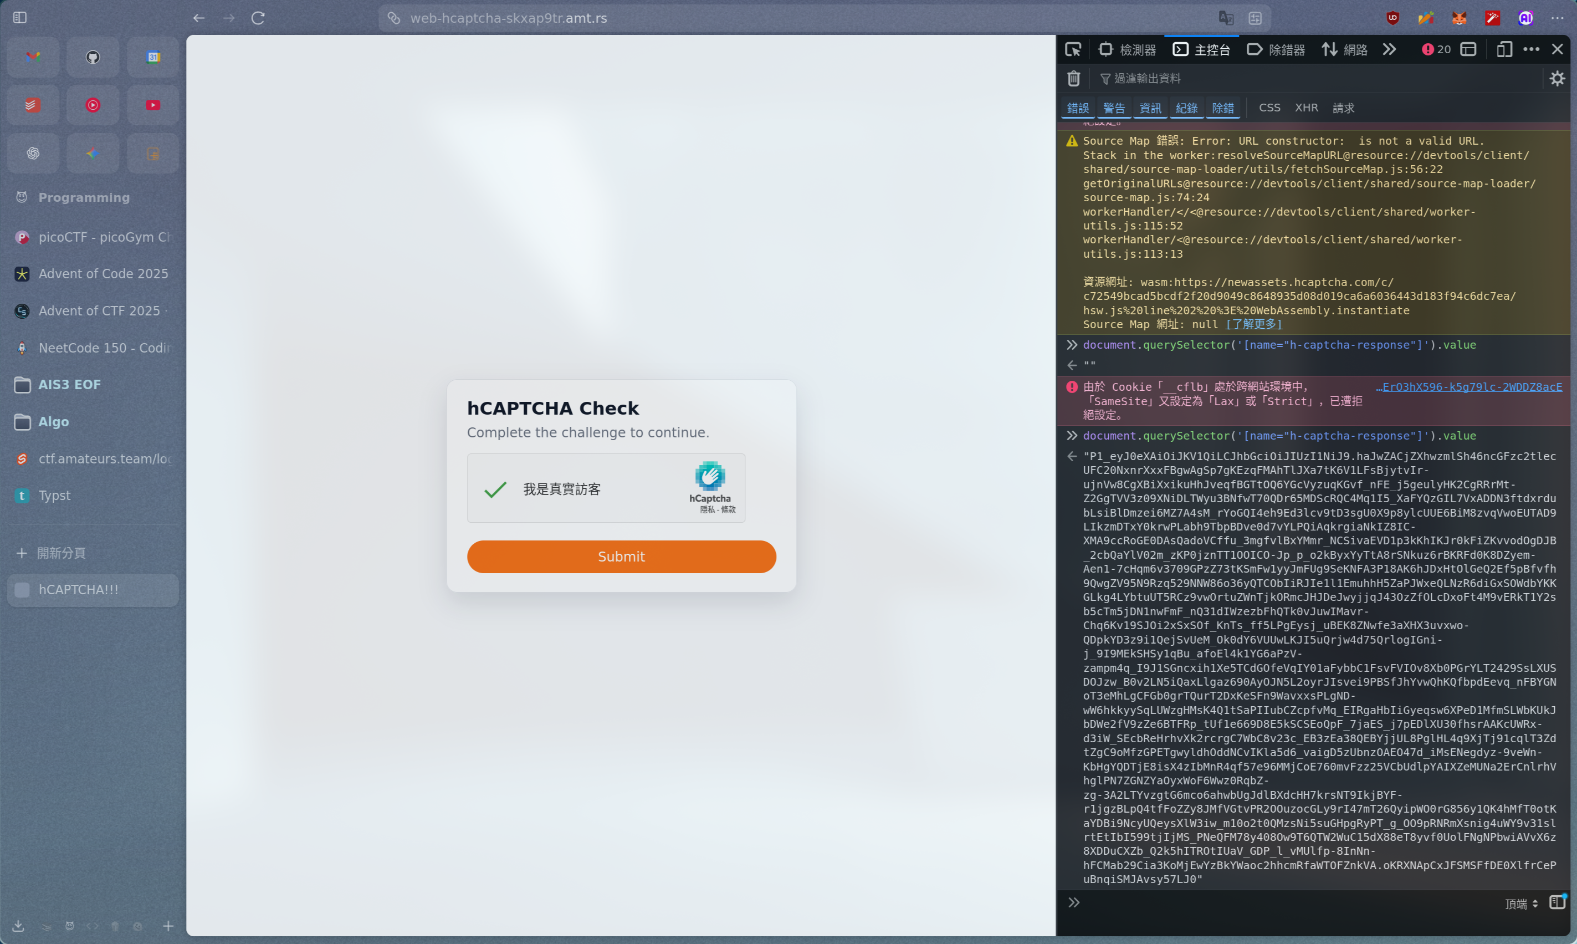Open the Learn More source map link

[x=1253, y=324]
